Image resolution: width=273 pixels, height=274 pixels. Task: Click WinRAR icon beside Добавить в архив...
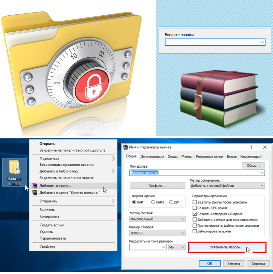35,186
